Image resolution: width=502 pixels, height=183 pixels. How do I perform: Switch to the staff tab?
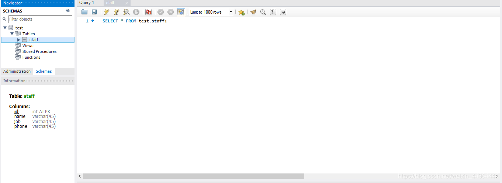tap(110, 3)
